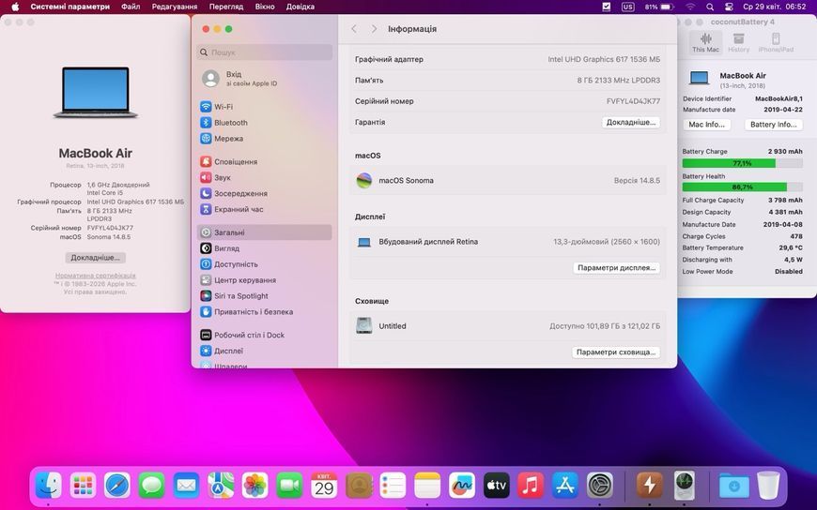Click the macOS Sonoma version row
The image size is (817, 510).
click(508, 181)
